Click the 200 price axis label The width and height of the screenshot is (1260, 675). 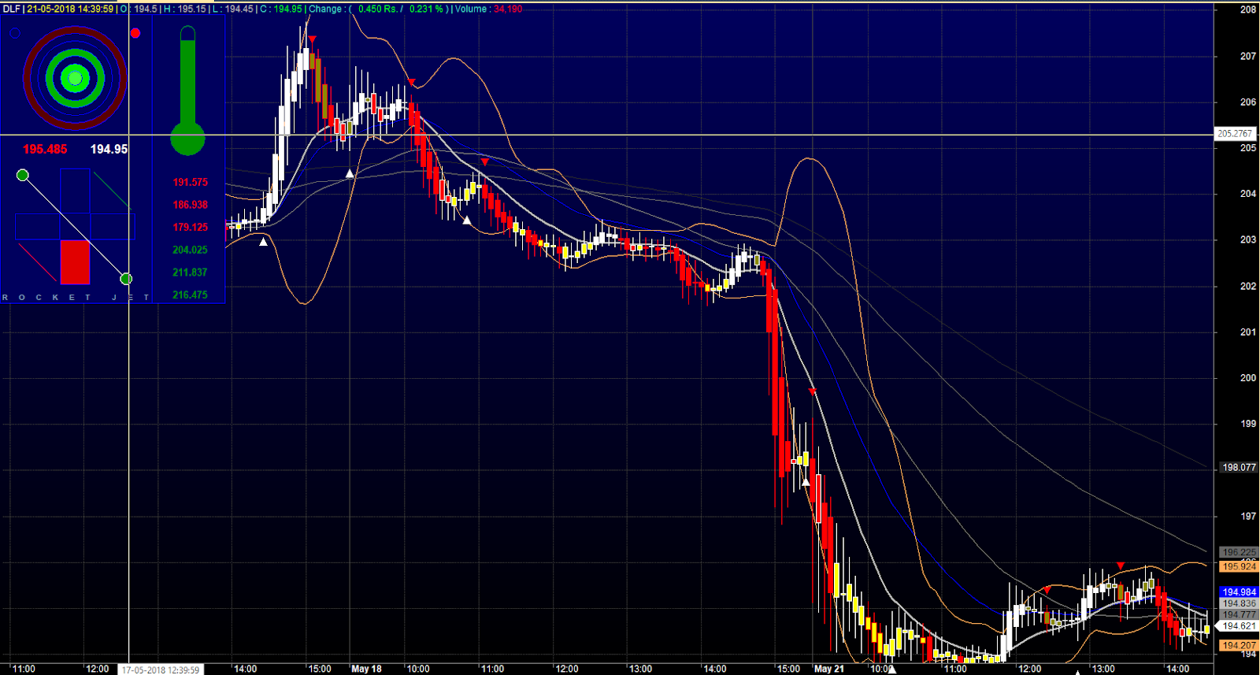click(1248, 378)
